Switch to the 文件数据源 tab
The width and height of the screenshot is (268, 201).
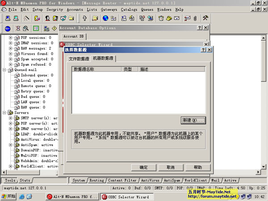79,59
